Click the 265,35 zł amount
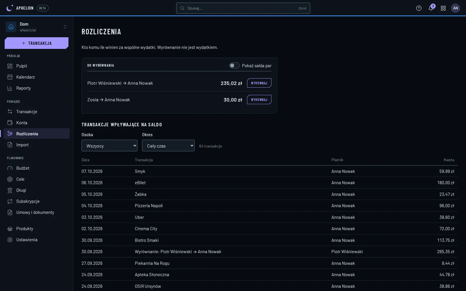Image resolution: width=466 pixels, height=291 pixels. [x=446, y=252]
